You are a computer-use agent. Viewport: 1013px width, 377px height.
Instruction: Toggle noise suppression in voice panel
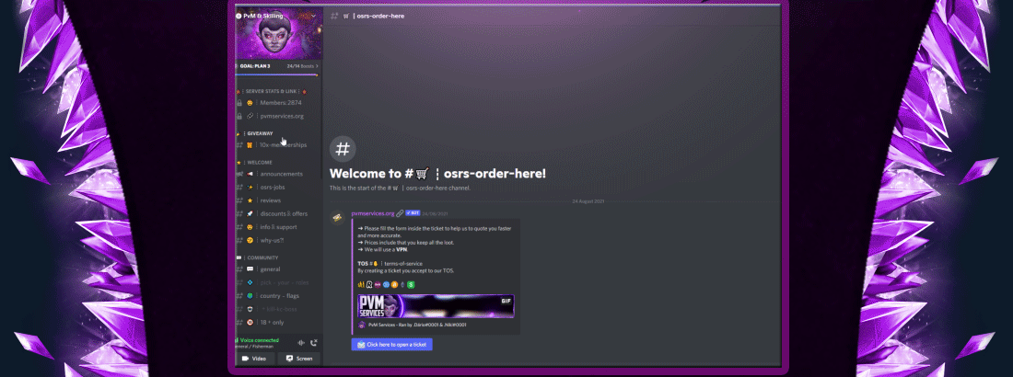[300, 343]
